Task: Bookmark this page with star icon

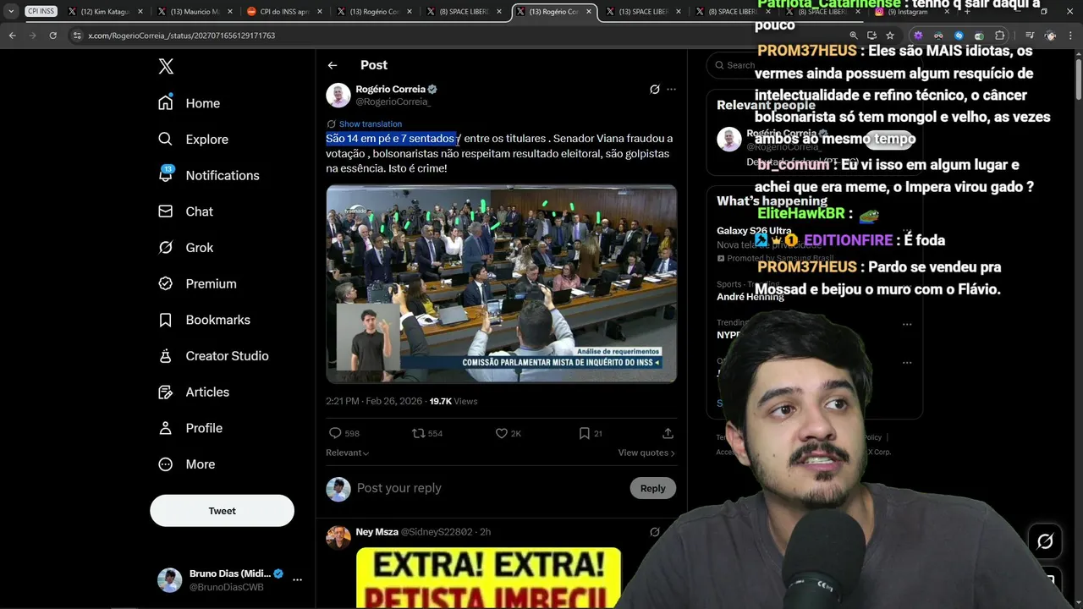Action: point(890,36)
